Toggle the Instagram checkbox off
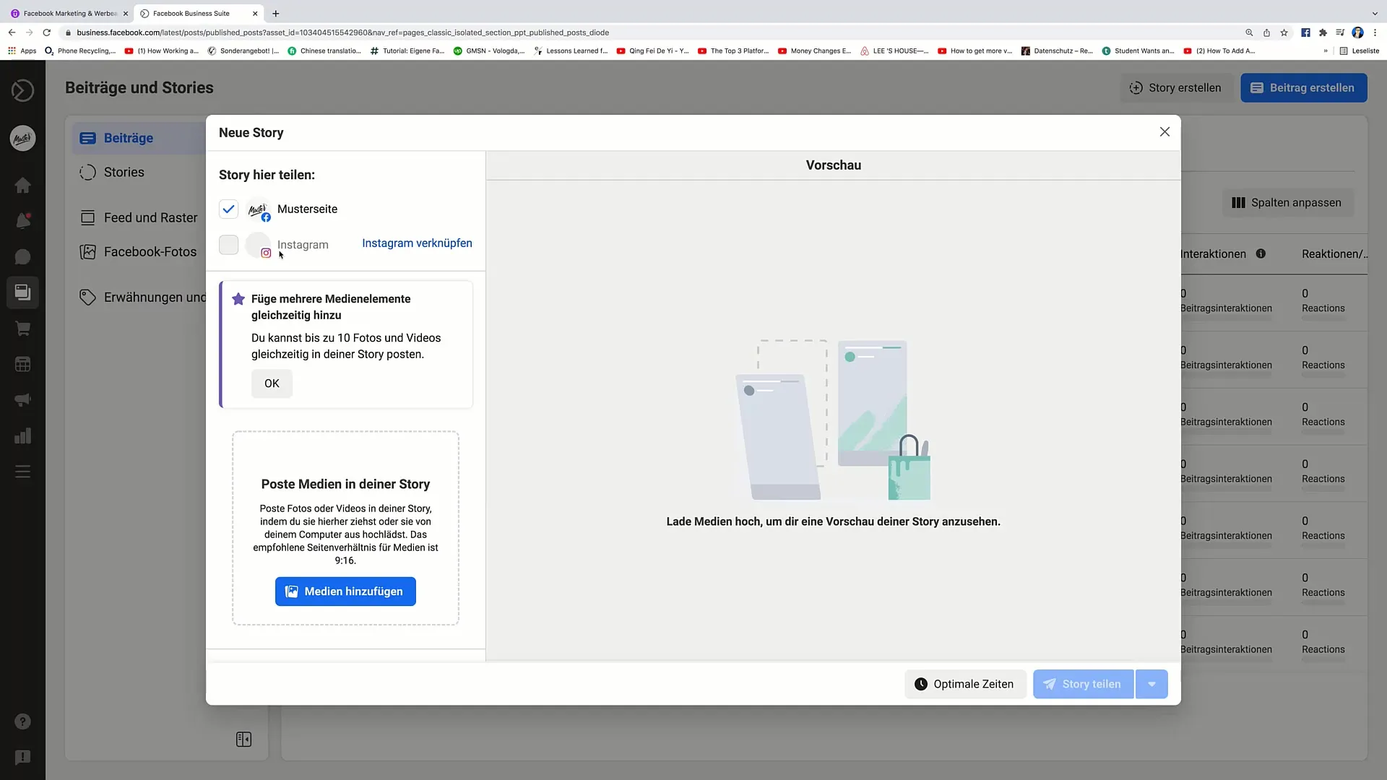 pyautogui.click(x=228, y=245)
